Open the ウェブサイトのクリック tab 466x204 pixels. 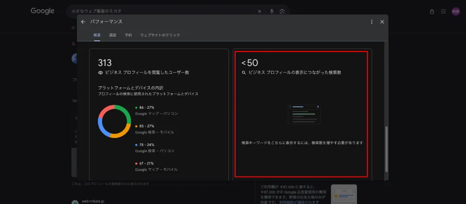pyautogui.click(x=160, y=35)
